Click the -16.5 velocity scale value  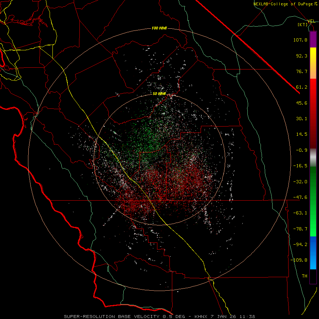click(300, 166)
